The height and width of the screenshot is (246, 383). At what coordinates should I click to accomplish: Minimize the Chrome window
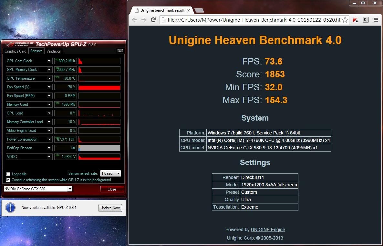pos(354,3)
